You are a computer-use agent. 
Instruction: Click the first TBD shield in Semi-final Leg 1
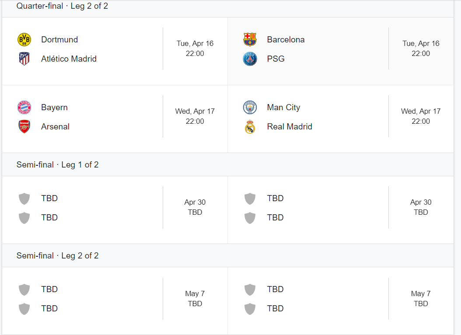pyautogui.click(x=24, y=199)
